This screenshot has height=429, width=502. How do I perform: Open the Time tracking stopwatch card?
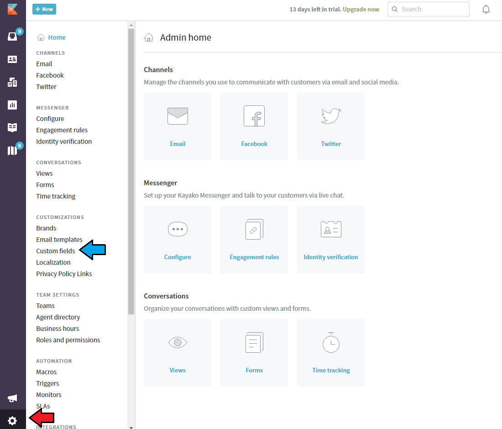[x=330, y=353]
